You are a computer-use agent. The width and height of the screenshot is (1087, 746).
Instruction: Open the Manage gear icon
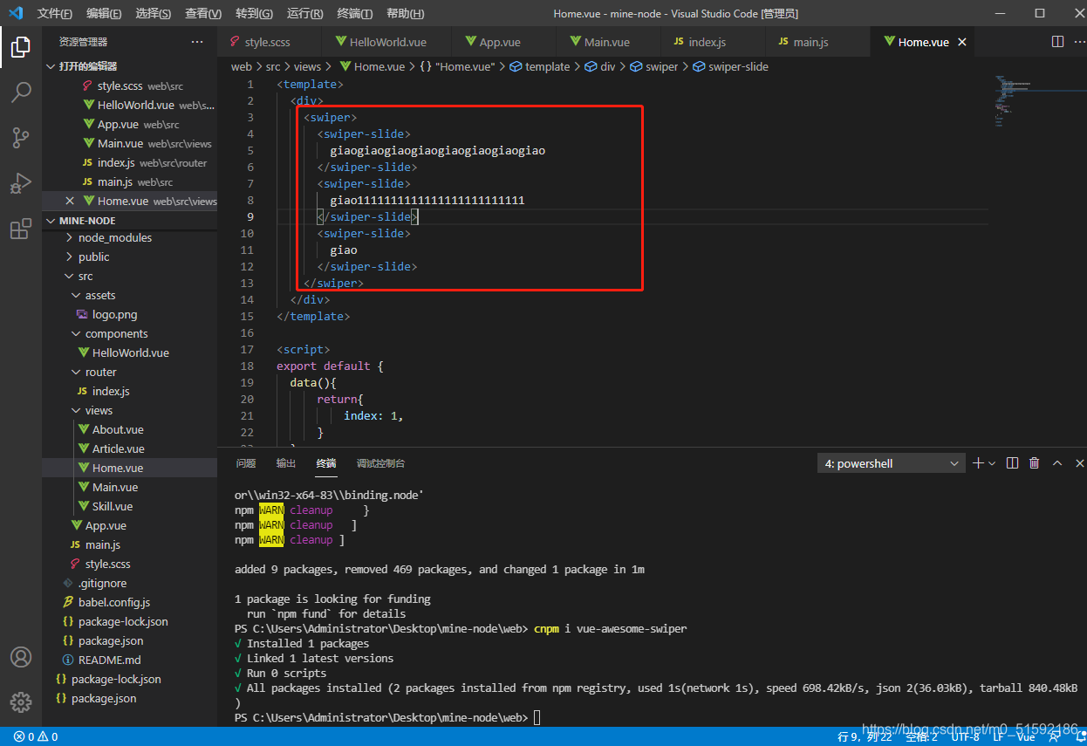pyautogui.click(x=21, y=702)
